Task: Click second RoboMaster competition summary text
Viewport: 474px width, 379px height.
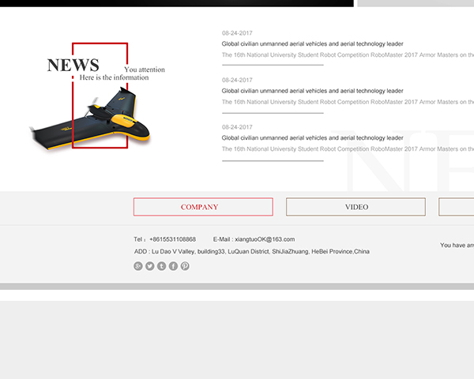Action: (x=348, y=102)
